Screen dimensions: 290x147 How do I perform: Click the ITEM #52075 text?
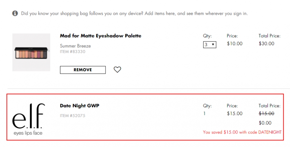72,116
